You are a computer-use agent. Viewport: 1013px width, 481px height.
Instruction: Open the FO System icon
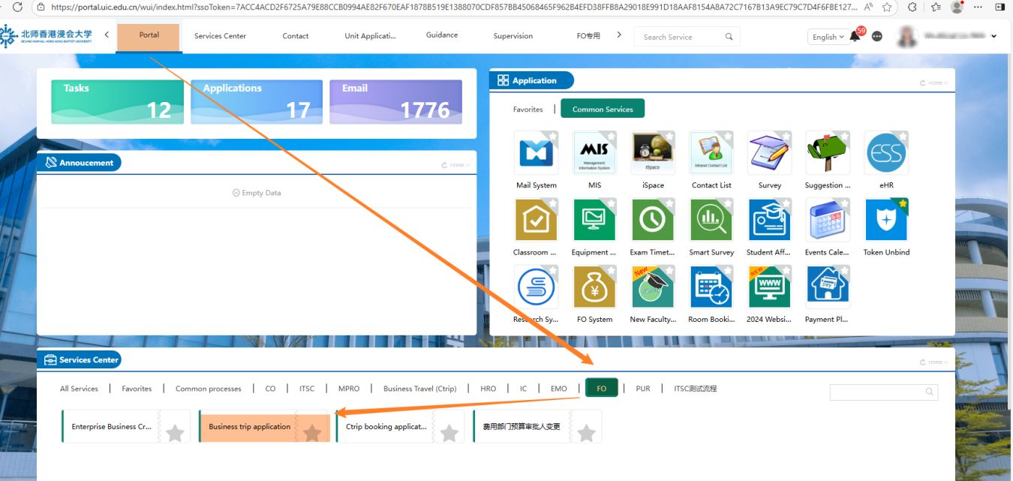[594, 287]
